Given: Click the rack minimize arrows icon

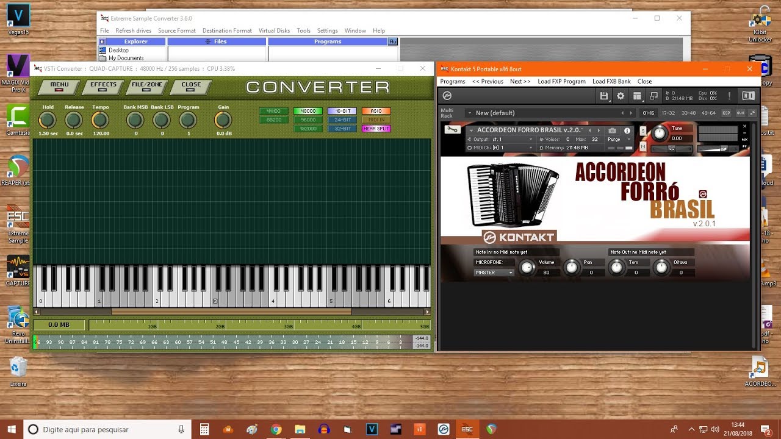Looking at the screenshot, I should pyautogui.click(x=752, y=113).
